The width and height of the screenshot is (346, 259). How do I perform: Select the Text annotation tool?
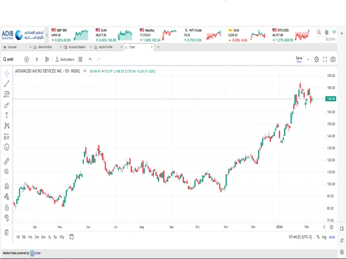(x=7, y=116)
